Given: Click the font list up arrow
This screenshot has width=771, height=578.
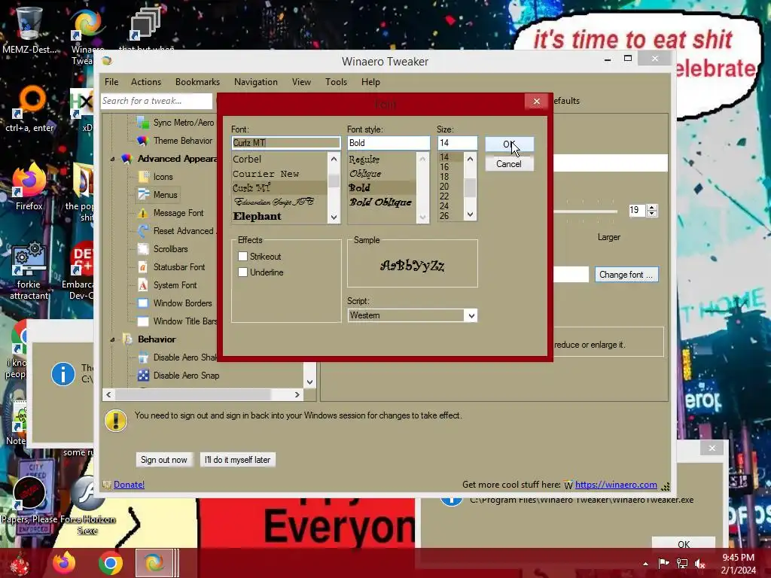Looking at the screenshot, I should click(334, 160).
